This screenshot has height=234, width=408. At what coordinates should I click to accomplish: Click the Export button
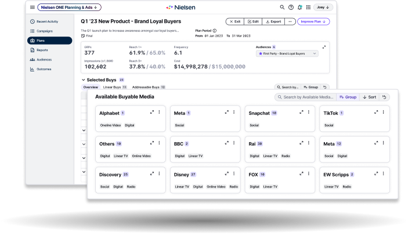(273, 21)
